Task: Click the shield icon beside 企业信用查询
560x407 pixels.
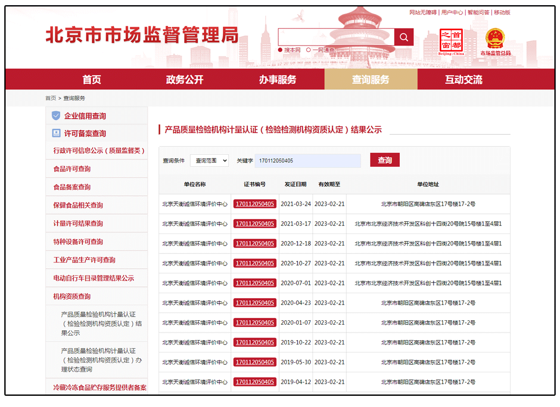Action: click(x=56, y=116)
